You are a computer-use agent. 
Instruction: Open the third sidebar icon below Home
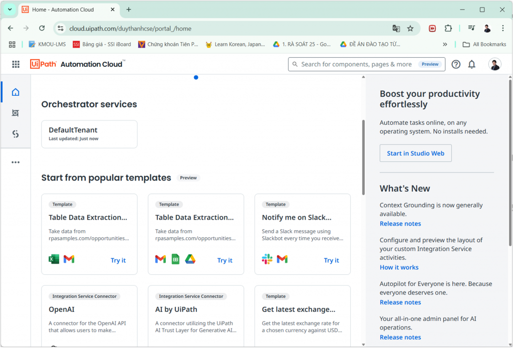16,134
